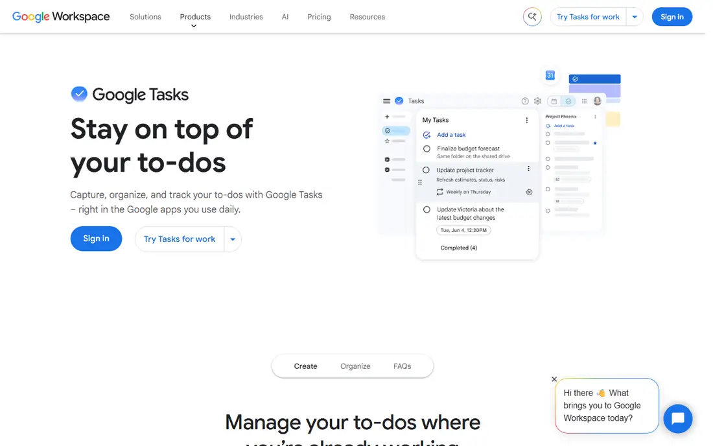Click the hamburger menu in Tasks illustration
This screenshot has width=713, height=446.
[x=386, y=101]
